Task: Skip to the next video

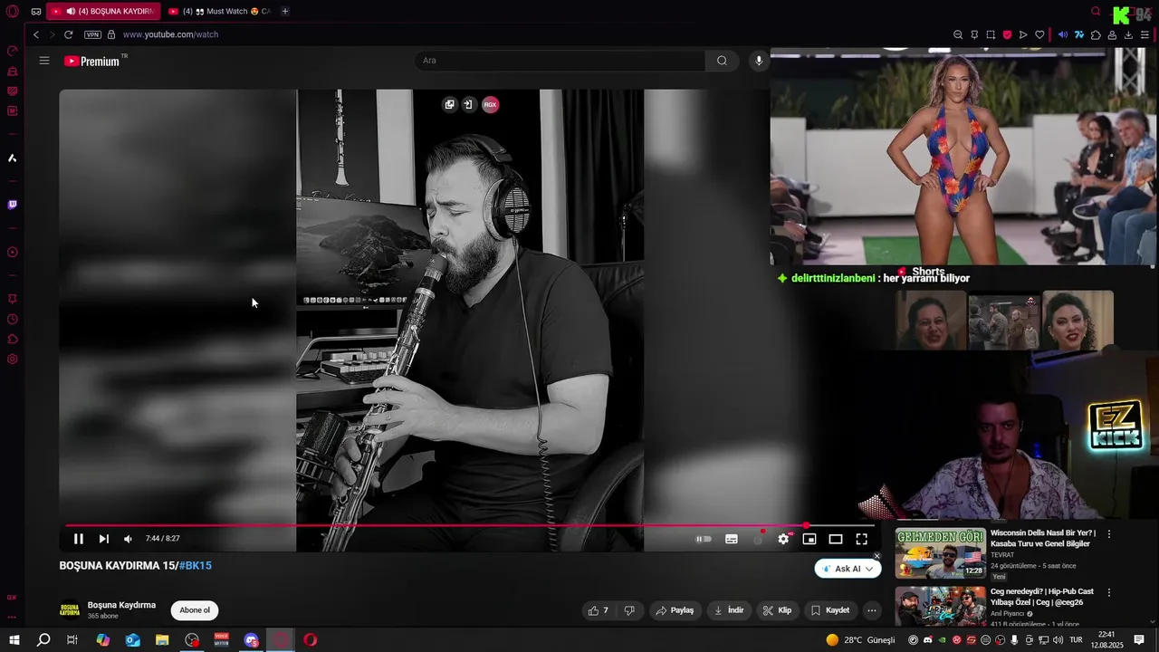Action: [104, 539]
